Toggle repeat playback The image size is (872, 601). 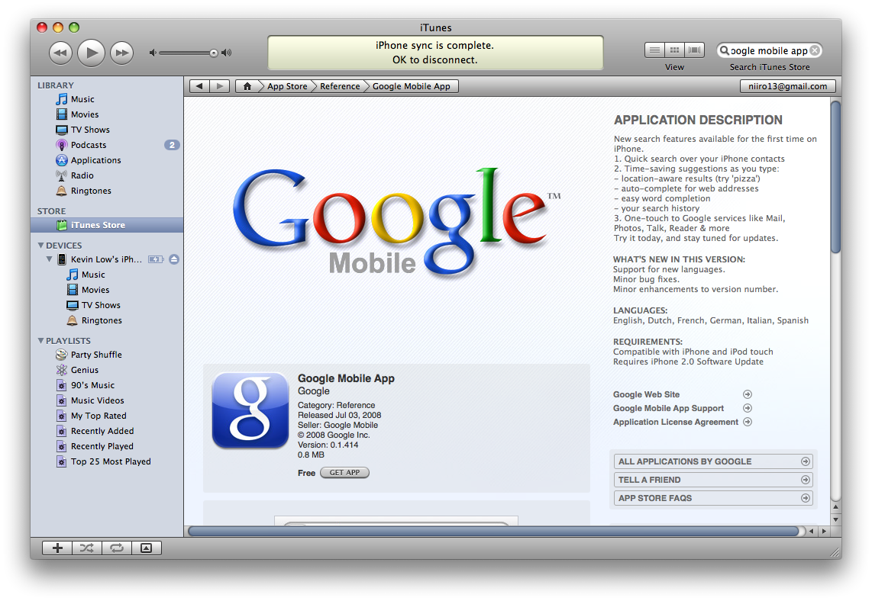tap(117, 548)
